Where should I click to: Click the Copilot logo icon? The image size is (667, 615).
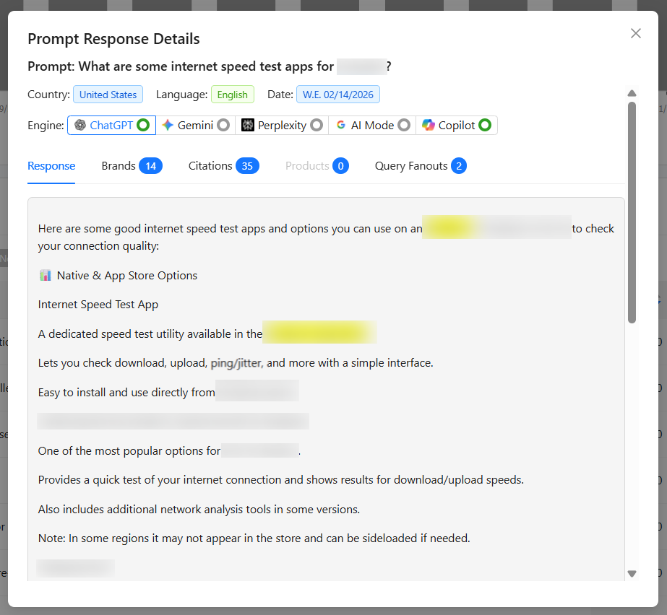pos(429,126)
